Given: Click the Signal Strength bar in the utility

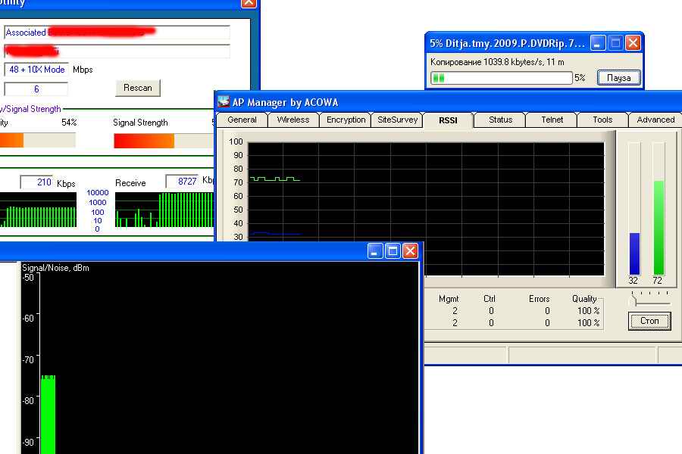Looking at the screenshot, I should [163, 141].
